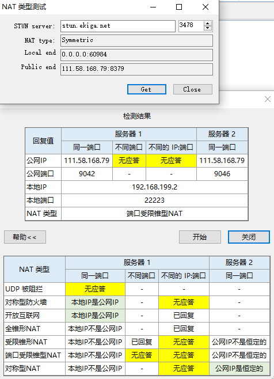This screenshot has height=379, width=274.
Task: Click the 已回复 cell in 开放互联网 row
Action: 184,316
